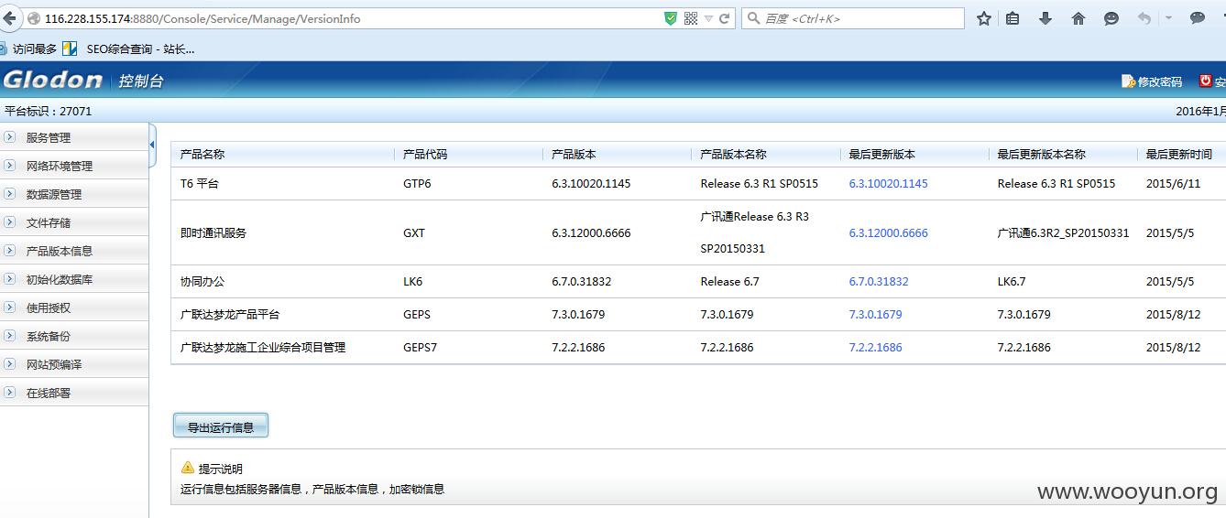Click the yellow warning icon by 提示说明
Image resolution: width=1226 pixels, height=518 pixels.
pyautogui.click(x=188, y=468)
